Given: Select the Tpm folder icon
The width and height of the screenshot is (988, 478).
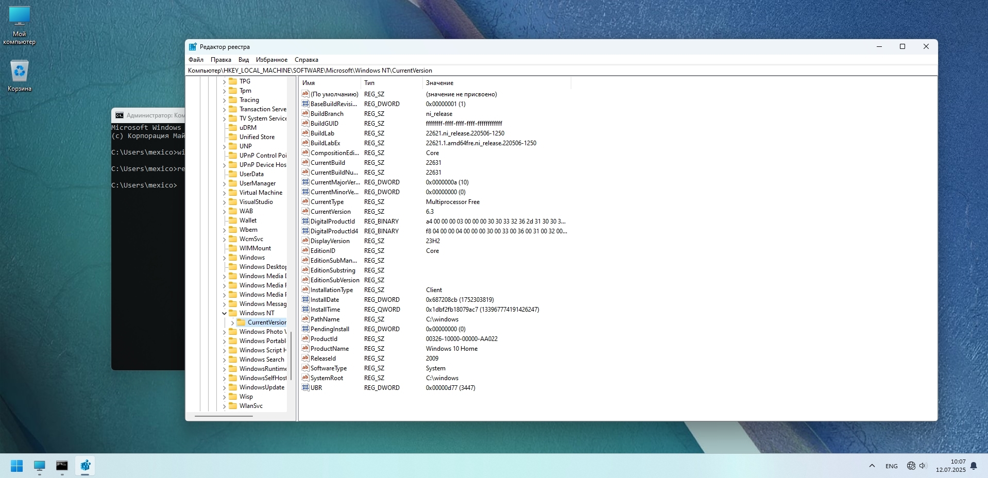Looking at the screenshot, I should click(233, 91).
